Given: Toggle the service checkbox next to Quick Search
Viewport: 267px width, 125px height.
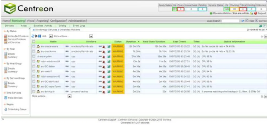Looking at the screenshot, I should [257, 21].
